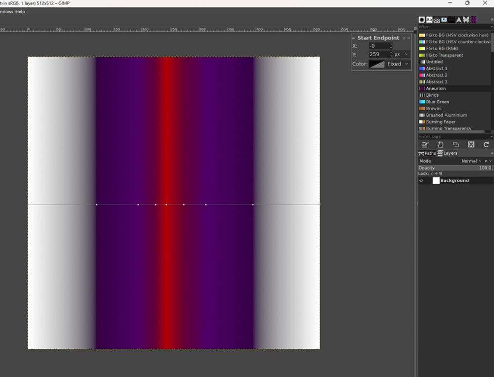Image resolution: width=494 pixels, height=377 pixels.
Task: Select the Brushed Aluminium gradient
Action: click(454, 115)
